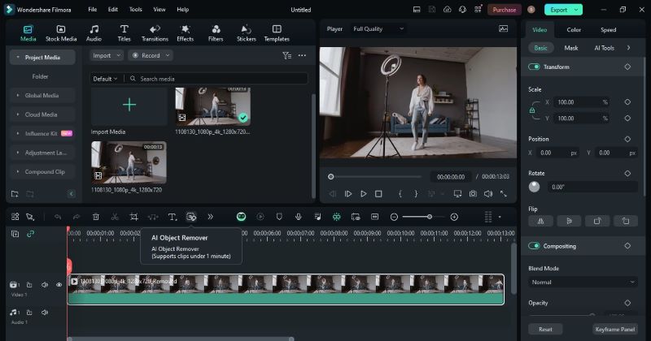Screen dimensions: 651x341
Task: Zoom in timeline with plus icon
Action: pyautogui.click(x=454, y=217)
